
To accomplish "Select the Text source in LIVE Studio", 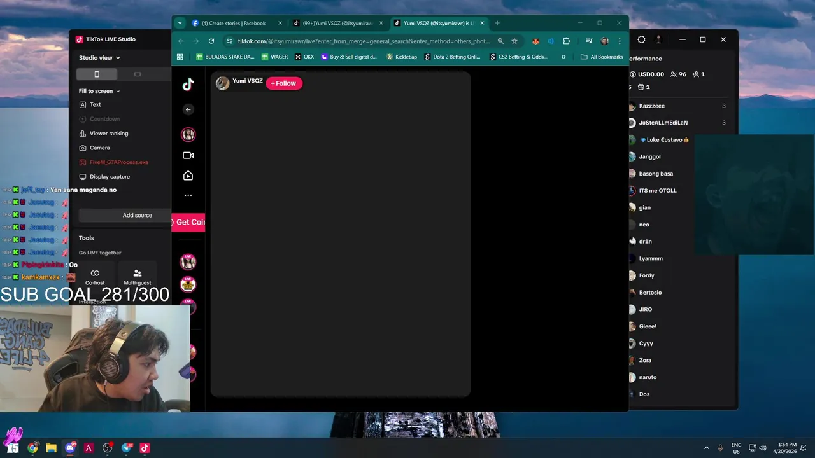I will [x=96, y=104].
